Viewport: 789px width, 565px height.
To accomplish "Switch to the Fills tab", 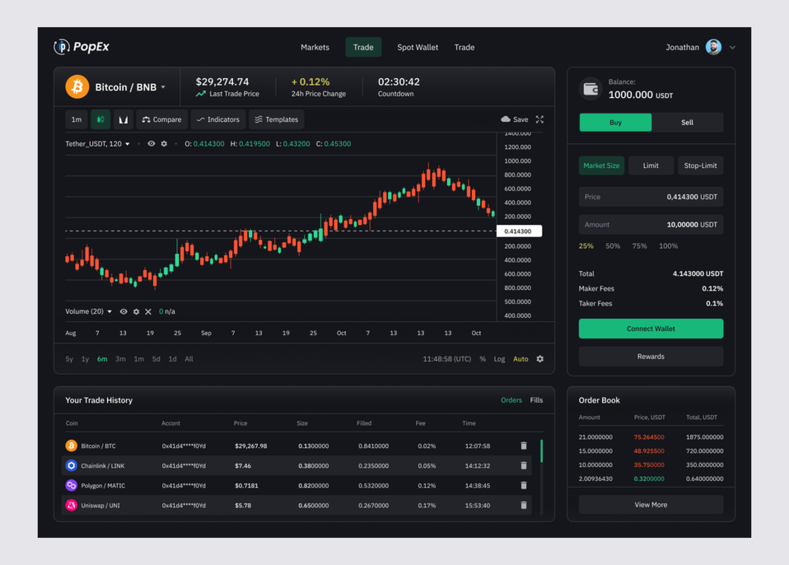I will pos(536,400).
